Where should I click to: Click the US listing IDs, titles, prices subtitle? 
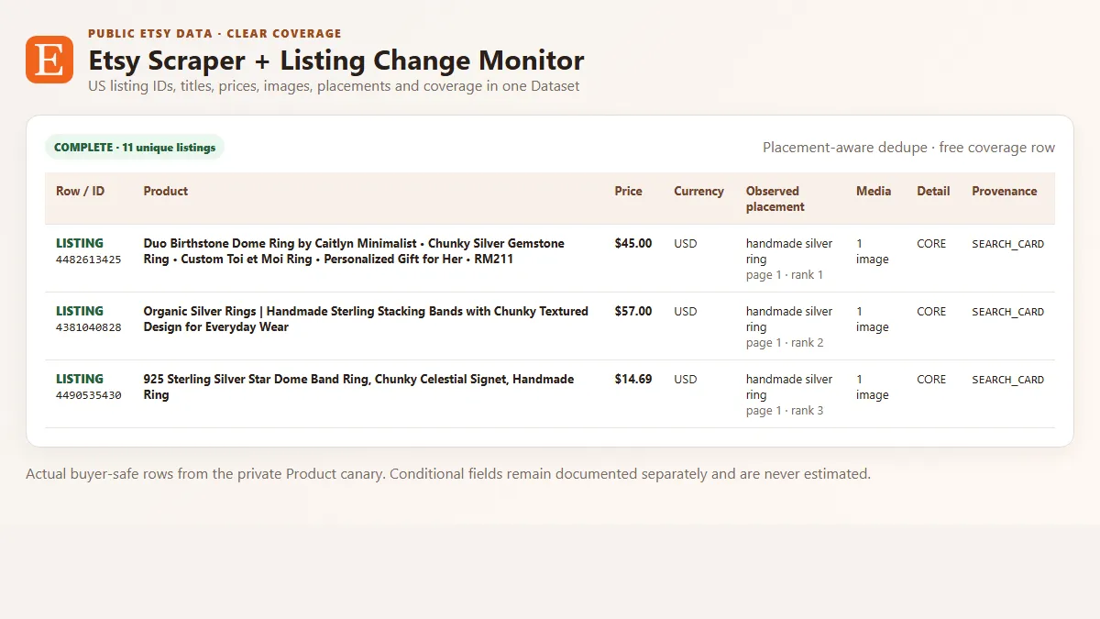[334, 86]
